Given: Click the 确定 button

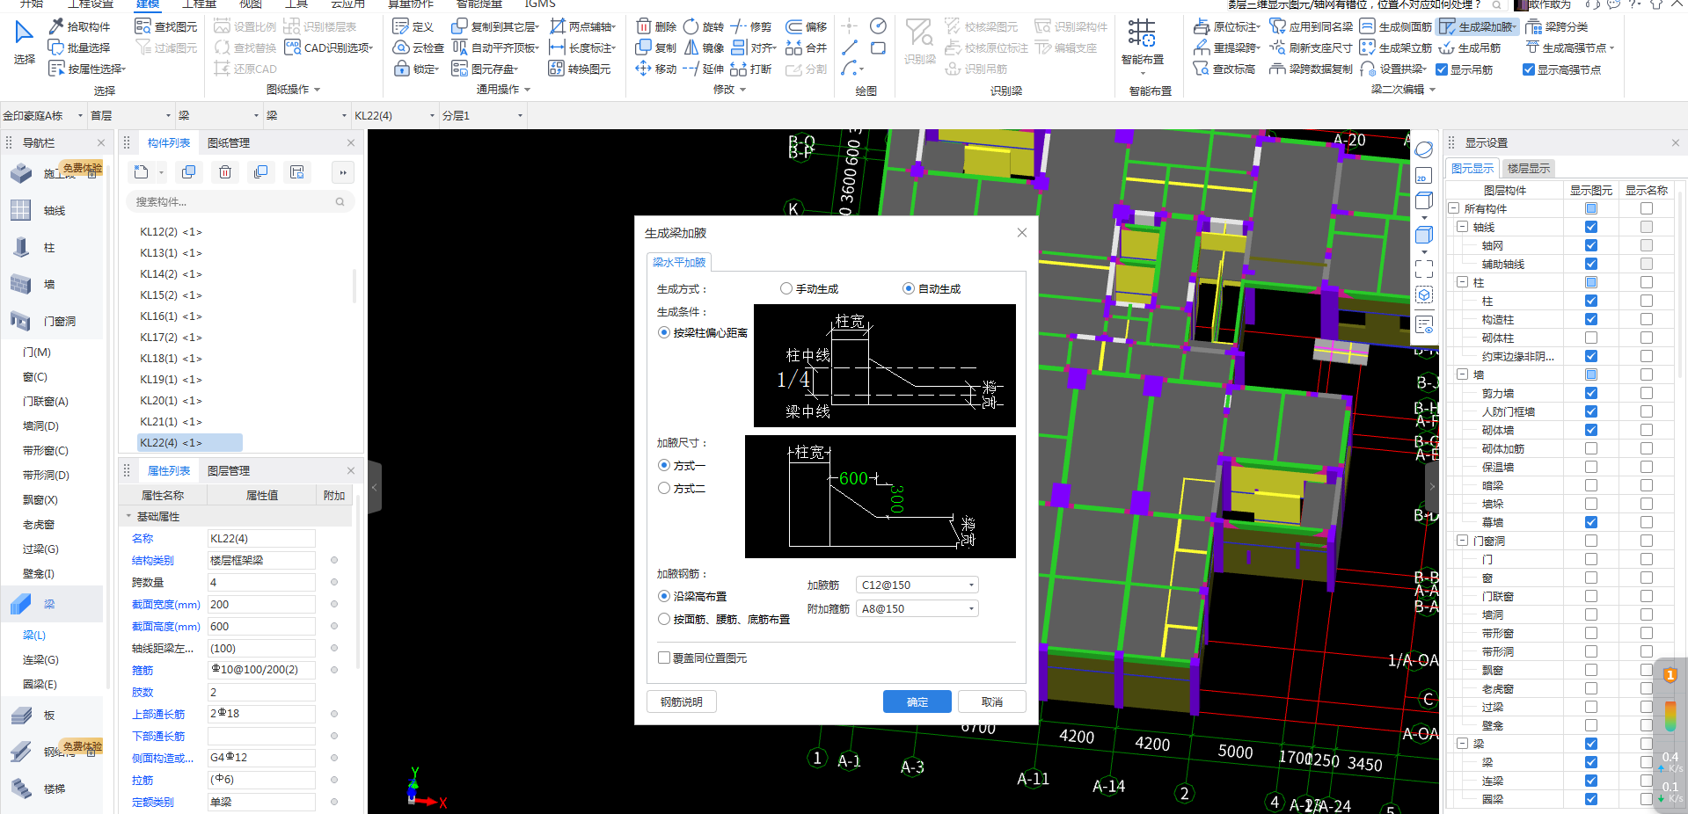Looking at the screenshot, I should [917, 701].
